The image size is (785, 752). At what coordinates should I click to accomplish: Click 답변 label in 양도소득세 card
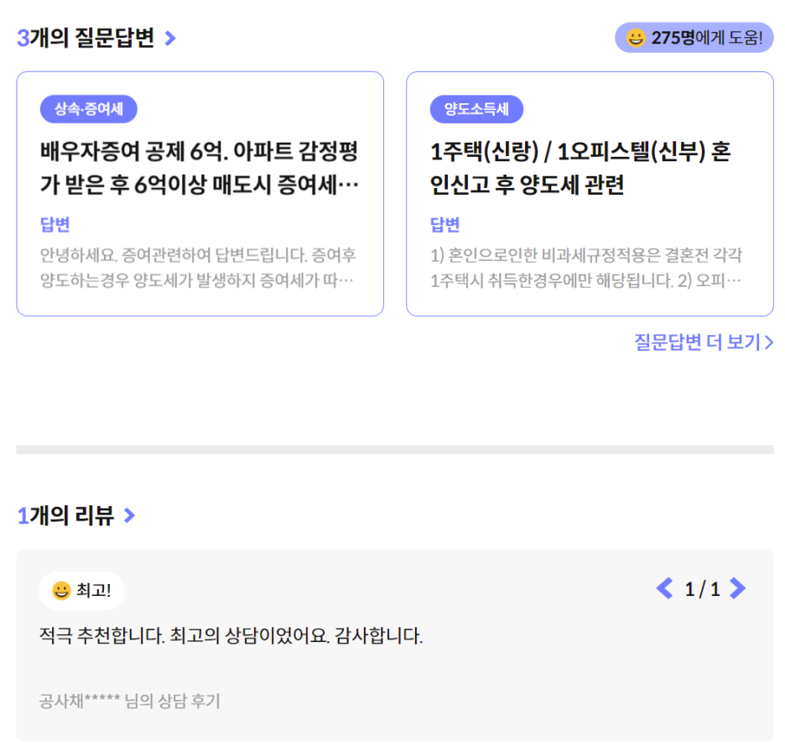(444, 224)
